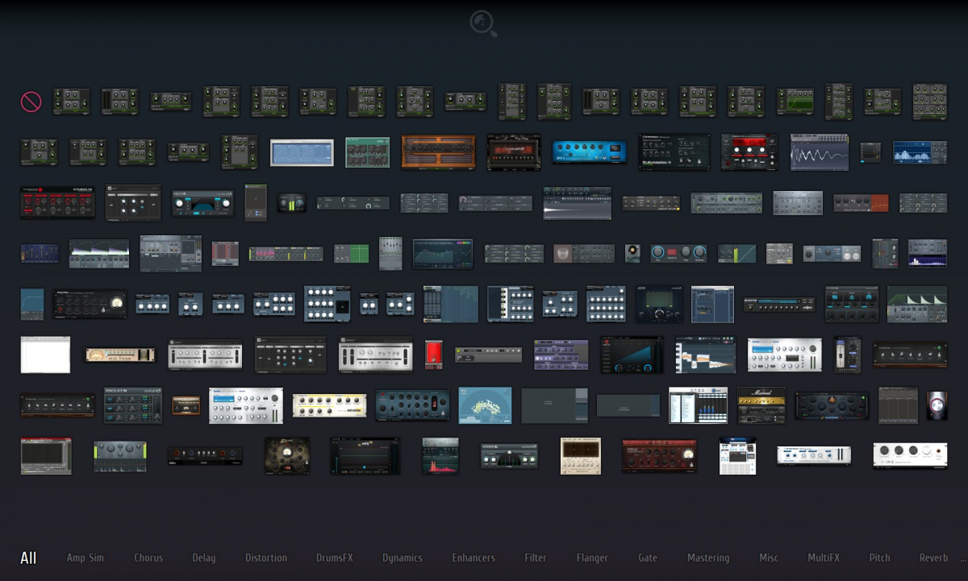Click the plugin search magnifier icon

point(483,23)
